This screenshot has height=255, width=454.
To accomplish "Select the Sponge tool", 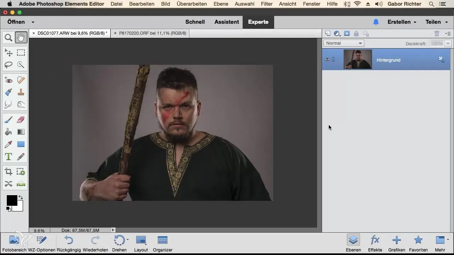I will (x=21, y=104).
